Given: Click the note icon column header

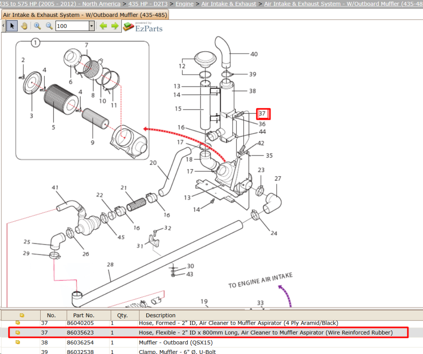Looking at the screenshot, I should coord(22,315).
